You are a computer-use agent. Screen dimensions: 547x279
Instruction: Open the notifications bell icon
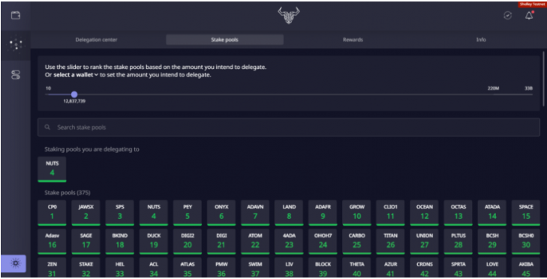tap(529, 15)
